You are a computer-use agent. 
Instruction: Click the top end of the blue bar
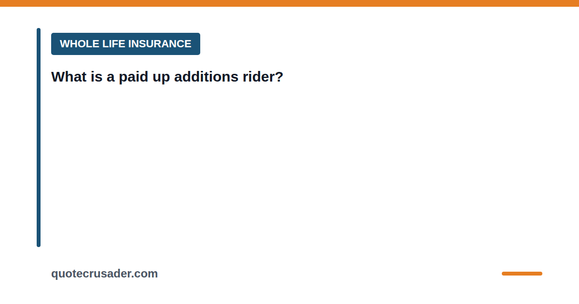coord(39,30)
